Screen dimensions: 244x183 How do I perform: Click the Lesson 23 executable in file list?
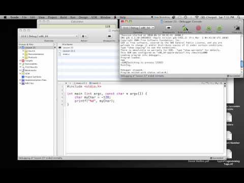[68, 48]
